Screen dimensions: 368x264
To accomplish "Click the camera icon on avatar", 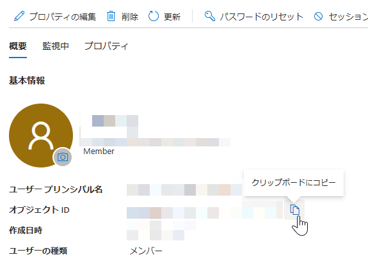I will tap(63, 157).
